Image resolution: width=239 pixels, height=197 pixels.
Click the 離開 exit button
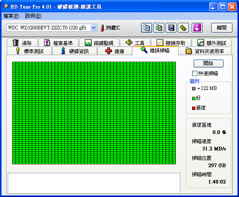click(x=222, y=28)
